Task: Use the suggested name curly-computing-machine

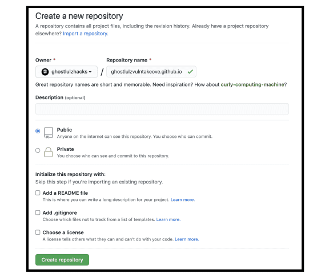Action: pos(252,84)
